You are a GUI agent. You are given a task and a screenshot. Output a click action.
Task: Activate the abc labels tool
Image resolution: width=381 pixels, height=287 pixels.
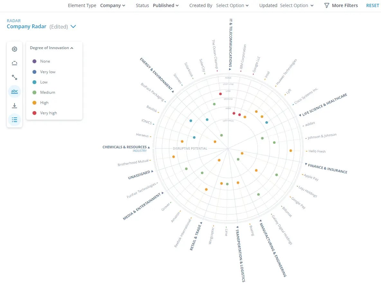pyautogui.click(x=14, y=91)
